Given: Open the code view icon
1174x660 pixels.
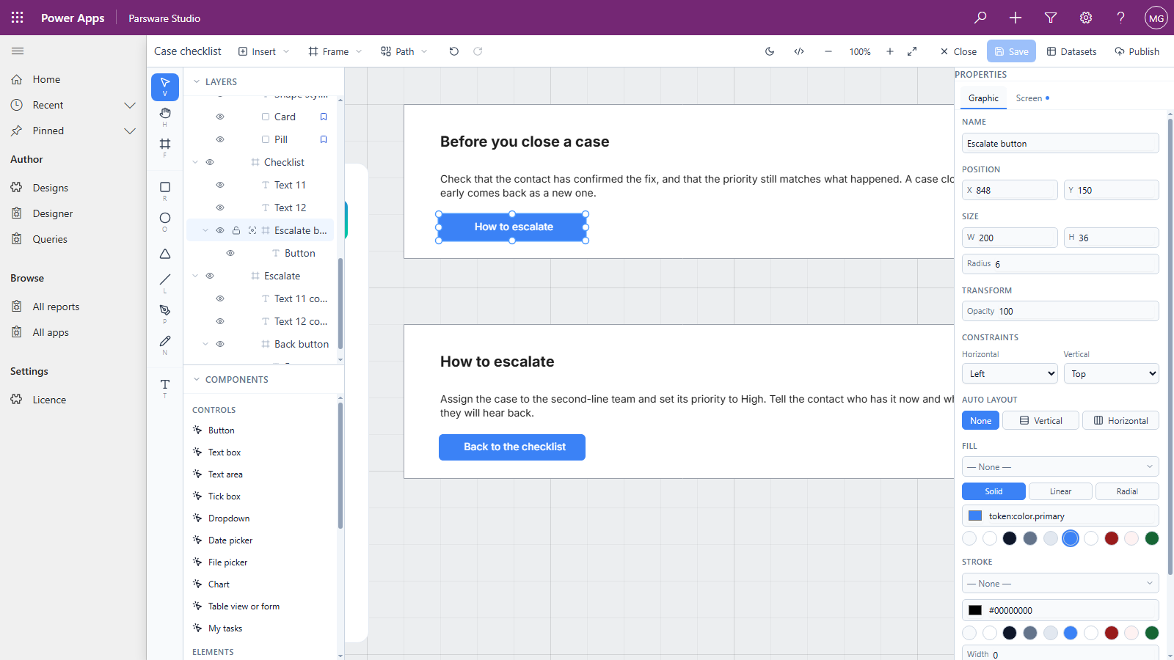Looking at the screenshot, I should [x=799, y=51].
